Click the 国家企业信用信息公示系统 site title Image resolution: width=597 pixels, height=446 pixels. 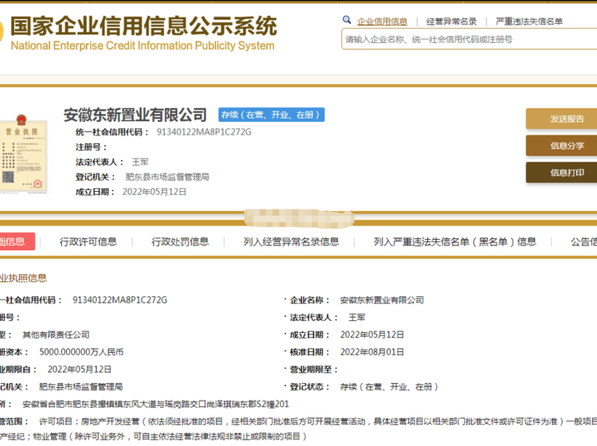[143, 26]
